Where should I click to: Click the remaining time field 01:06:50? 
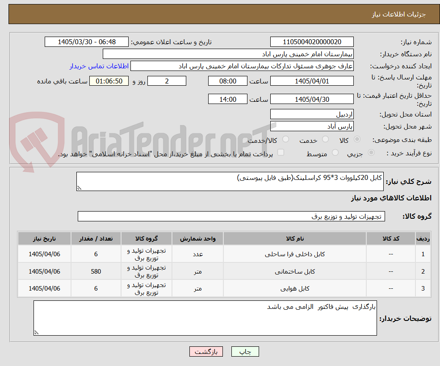[109, 81]
